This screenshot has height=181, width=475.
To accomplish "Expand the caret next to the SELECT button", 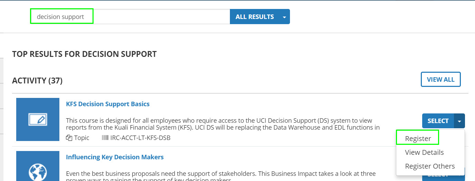I will click(x=459, y=121).
